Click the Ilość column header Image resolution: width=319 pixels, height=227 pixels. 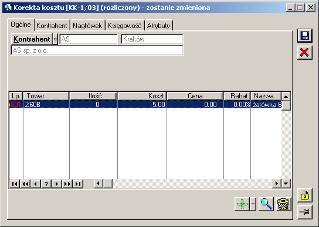click(93, 96)
